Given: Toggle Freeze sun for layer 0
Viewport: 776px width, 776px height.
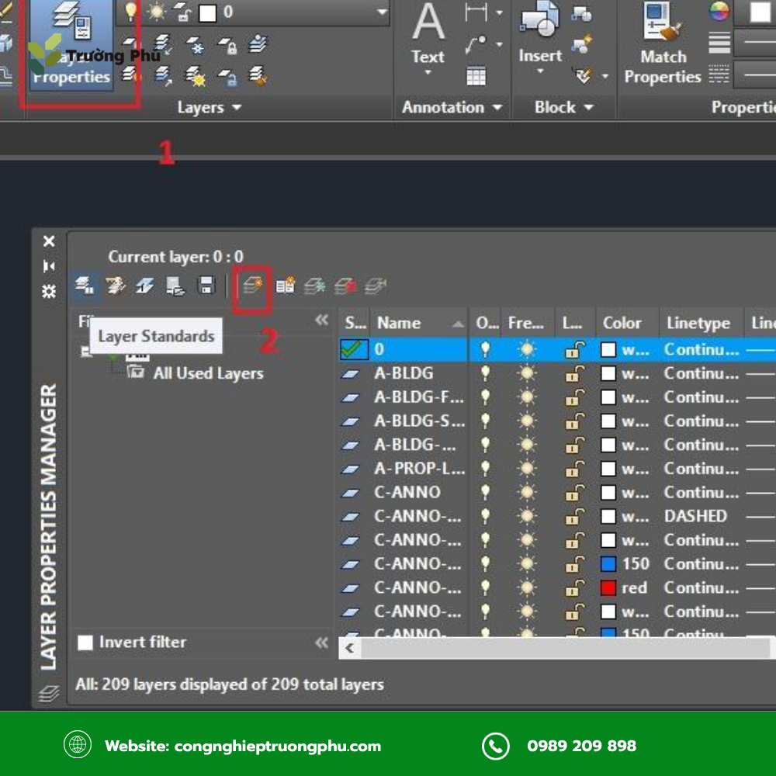Looking at the screenshot, I should point(528,349).
